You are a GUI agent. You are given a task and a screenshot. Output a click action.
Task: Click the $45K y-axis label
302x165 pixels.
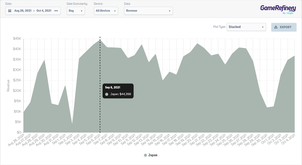coord(17,39)
